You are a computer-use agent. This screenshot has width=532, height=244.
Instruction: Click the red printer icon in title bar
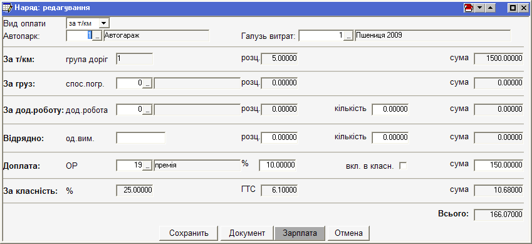pyautogui.click(x=469, y=8)
